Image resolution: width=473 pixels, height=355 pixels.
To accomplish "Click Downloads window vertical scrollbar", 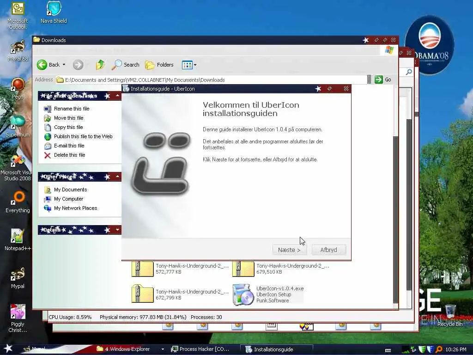I will click(395, 220).
